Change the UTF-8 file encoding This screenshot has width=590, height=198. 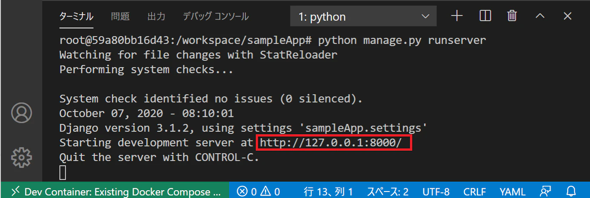pyautogui.click(x=436, y=192)
